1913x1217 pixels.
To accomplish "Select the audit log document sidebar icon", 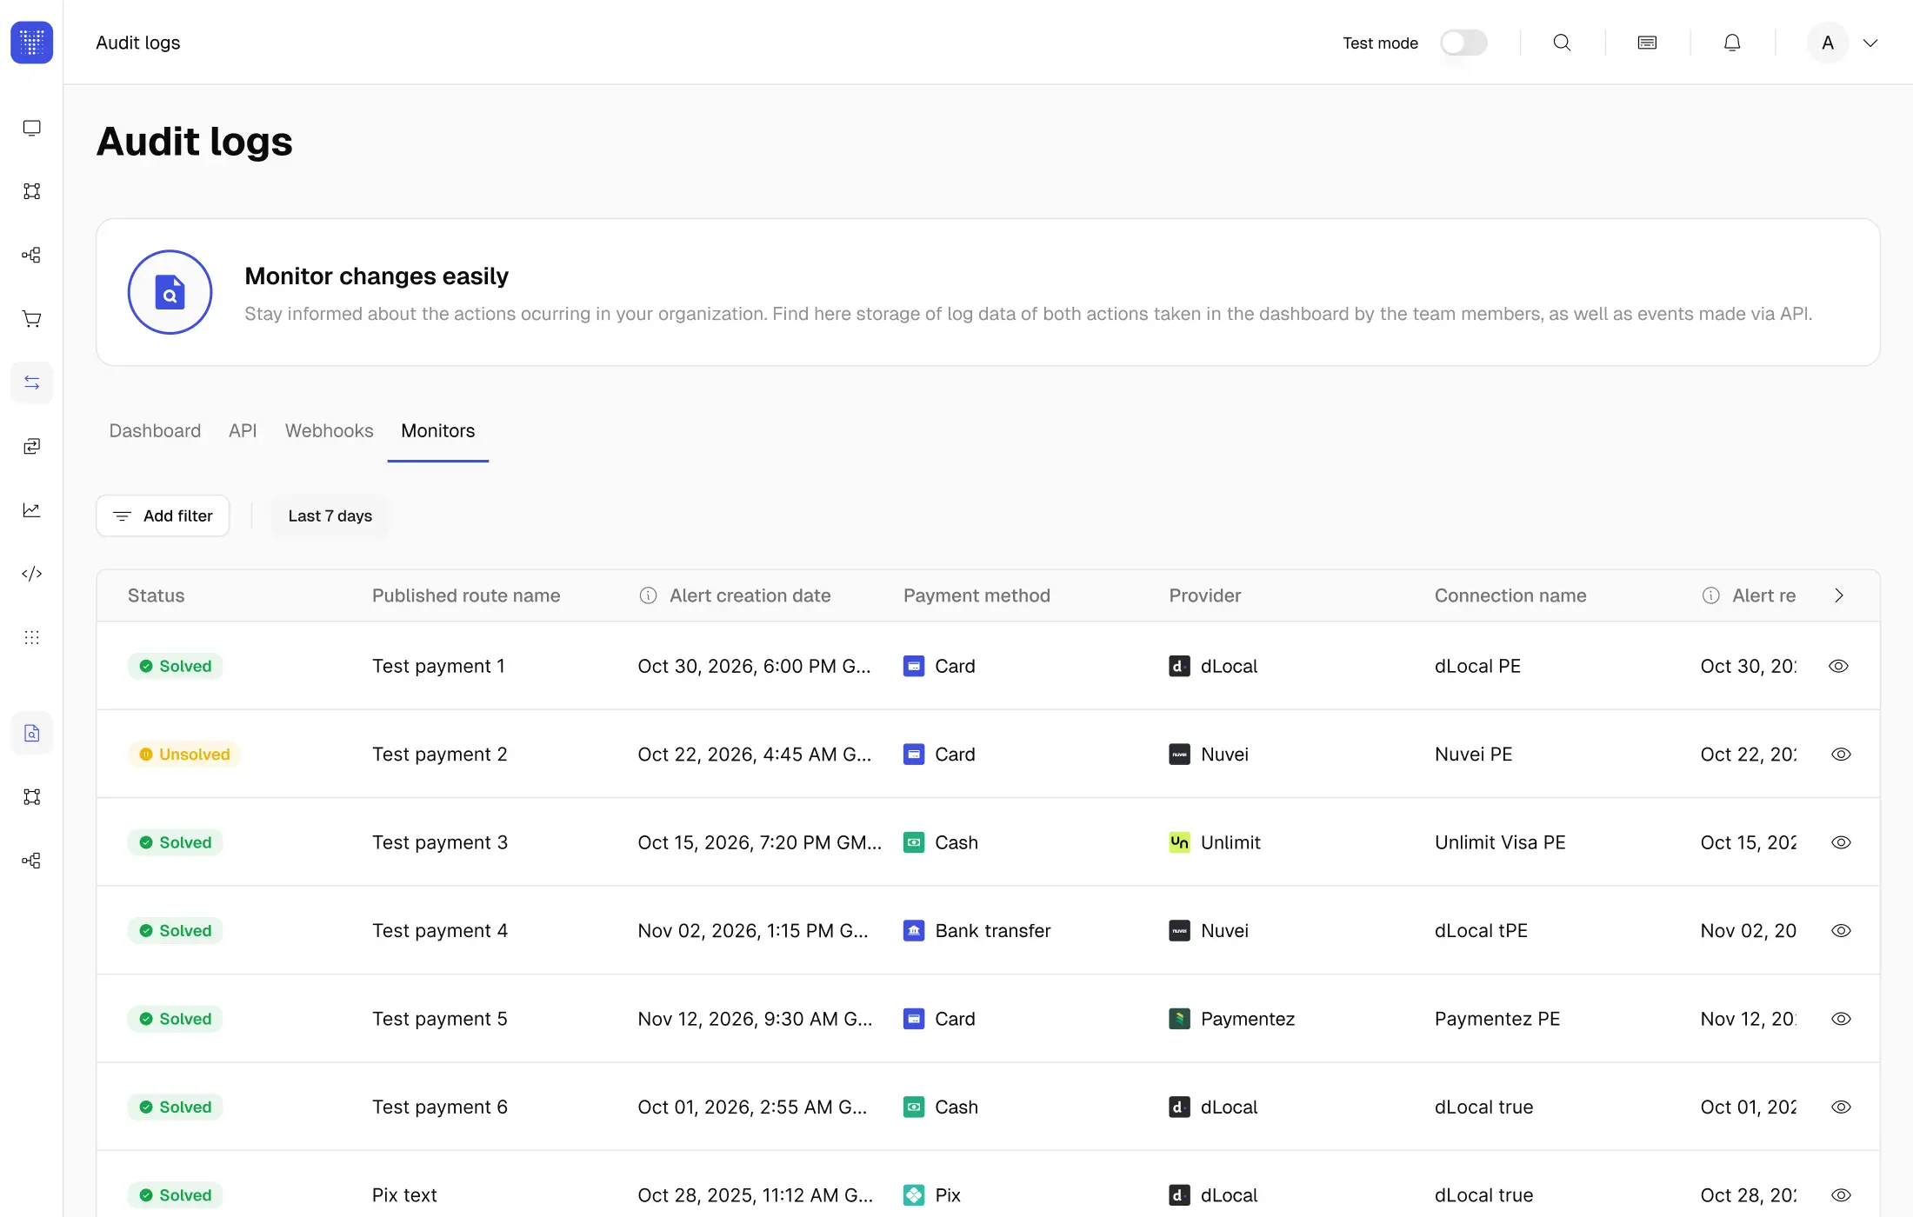I will (32, 733).
